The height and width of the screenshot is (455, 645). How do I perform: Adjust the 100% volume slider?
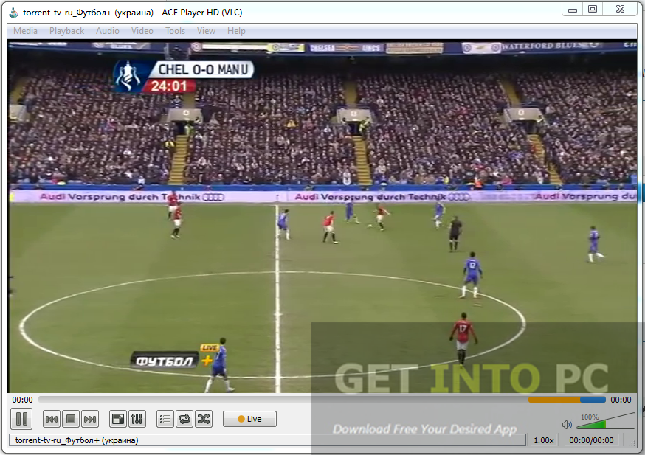(x=605, y=422)
